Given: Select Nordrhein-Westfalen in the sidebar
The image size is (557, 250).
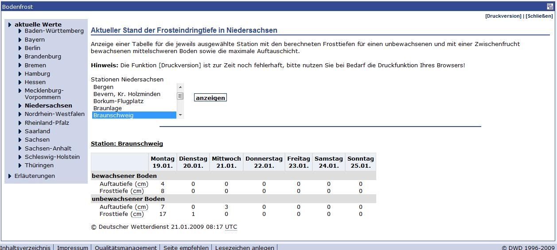Looking at the screenshot, I should (x=55, y=114).
